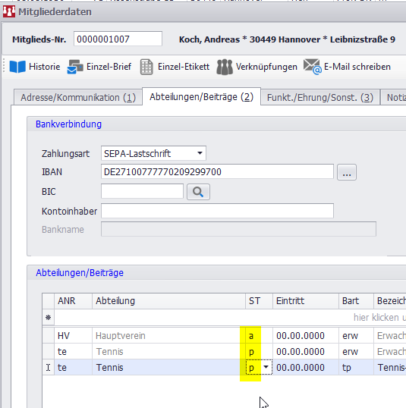
Task: Click row selector of edited Tennis row
Action: (48, 367)
